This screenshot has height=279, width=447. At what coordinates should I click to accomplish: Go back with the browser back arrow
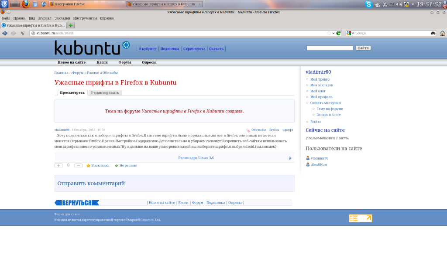5,33
